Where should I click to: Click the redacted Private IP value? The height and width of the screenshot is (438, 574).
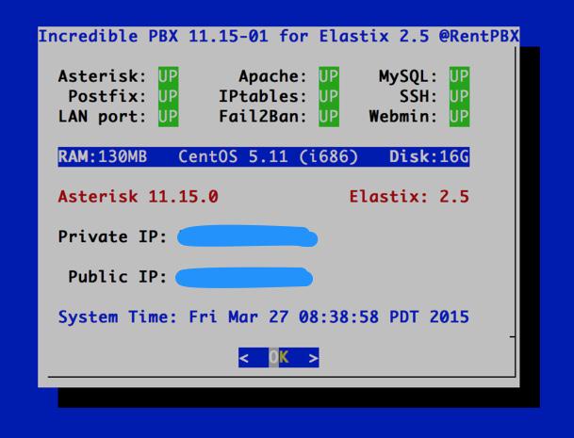pos(247,236)
